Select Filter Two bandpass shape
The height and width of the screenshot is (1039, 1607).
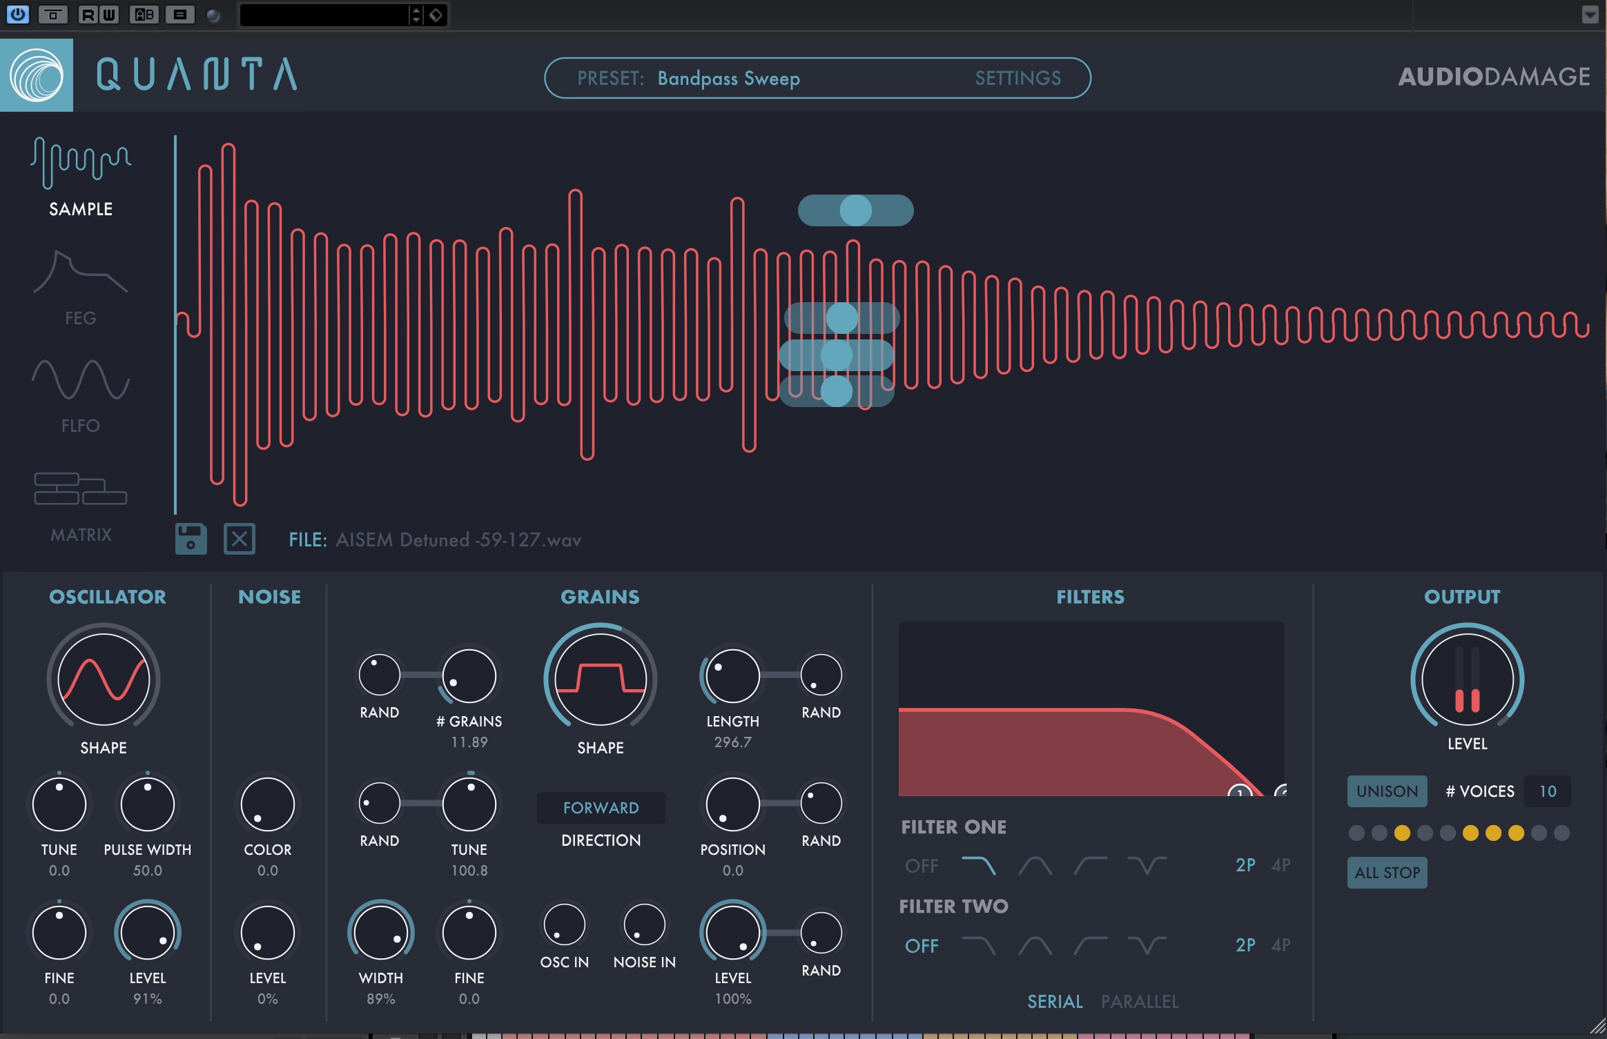(1035, 945)
